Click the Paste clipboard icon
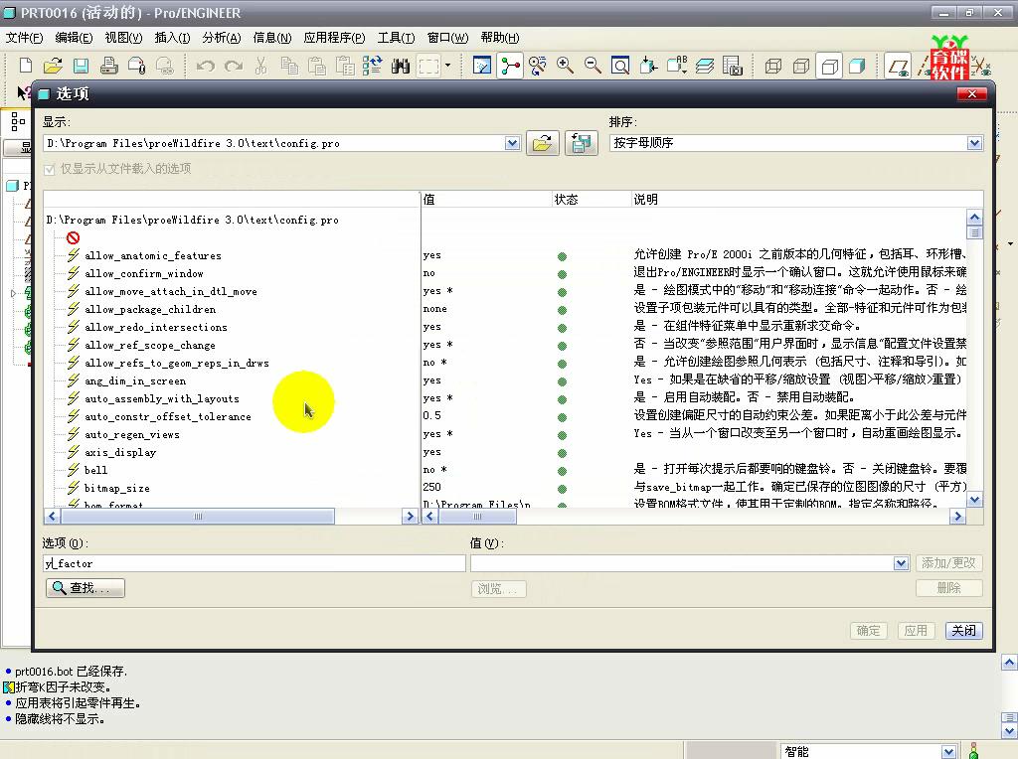This screenshot has width=1018, height=759. tap(317, 66)
